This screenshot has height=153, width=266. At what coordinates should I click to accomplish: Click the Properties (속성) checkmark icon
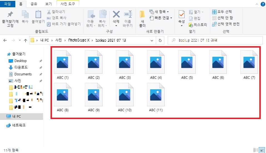(182, 14)
